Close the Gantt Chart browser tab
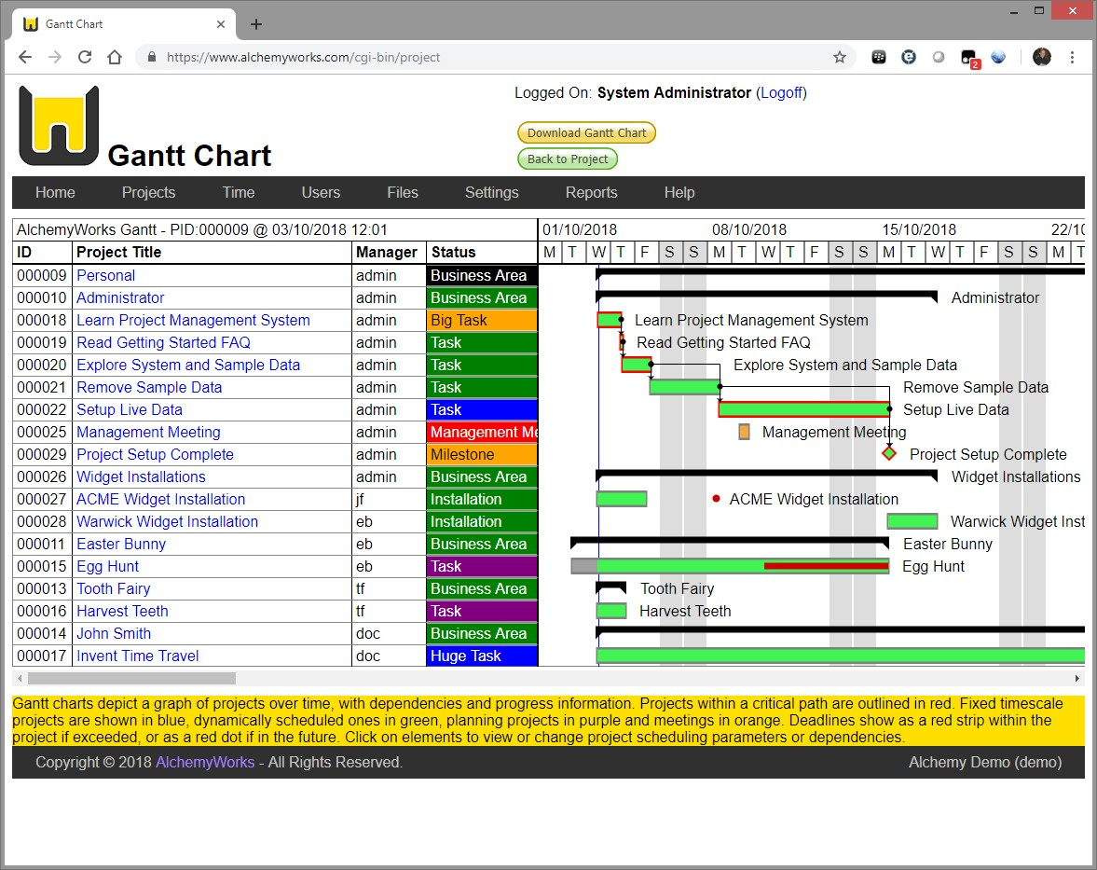1097x870 pixels. tap(220, 24)
